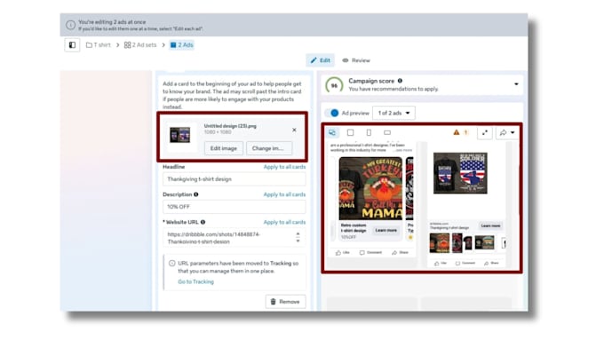Open the 2 Ad sets breadcrumb

[140, 45]
